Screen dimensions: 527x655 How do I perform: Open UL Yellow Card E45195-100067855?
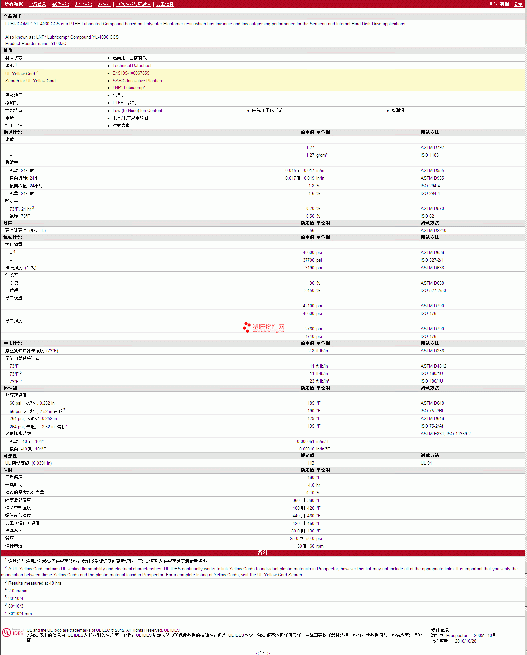pyautogui.click(x=131, y=73)
